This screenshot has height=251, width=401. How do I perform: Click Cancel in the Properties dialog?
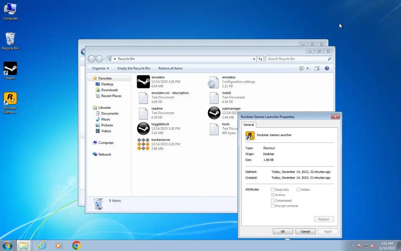click(305, 231)
